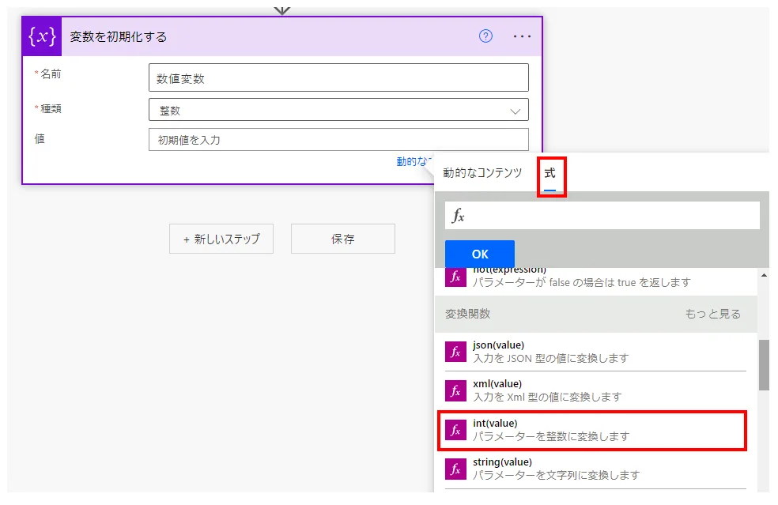Click the 保存 button
The image size is (778, 505).
point(342,239)
